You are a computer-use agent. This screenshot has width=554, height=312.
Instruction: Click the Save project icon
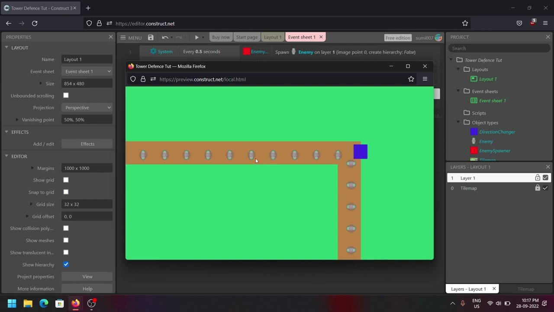(x=151, y=38)
